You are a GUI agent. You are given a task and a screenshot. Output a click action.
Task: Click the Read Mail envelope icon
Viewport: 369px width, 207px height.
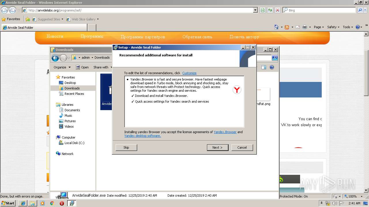tap(298, 27)
